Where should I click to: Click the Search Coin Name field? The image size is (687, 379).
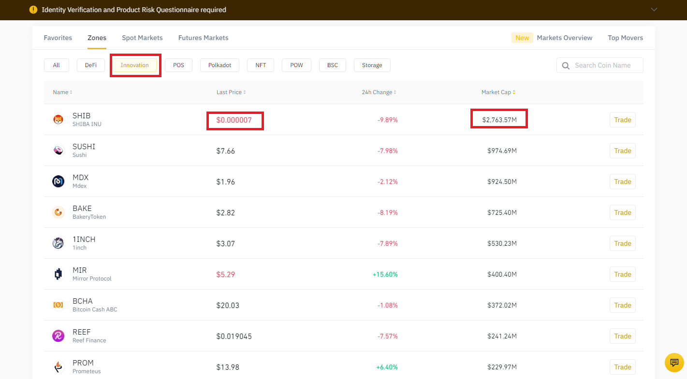coord(600,65)
